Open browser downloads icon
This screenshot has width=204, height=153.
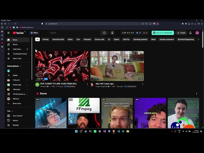click(x=195, y=24)
